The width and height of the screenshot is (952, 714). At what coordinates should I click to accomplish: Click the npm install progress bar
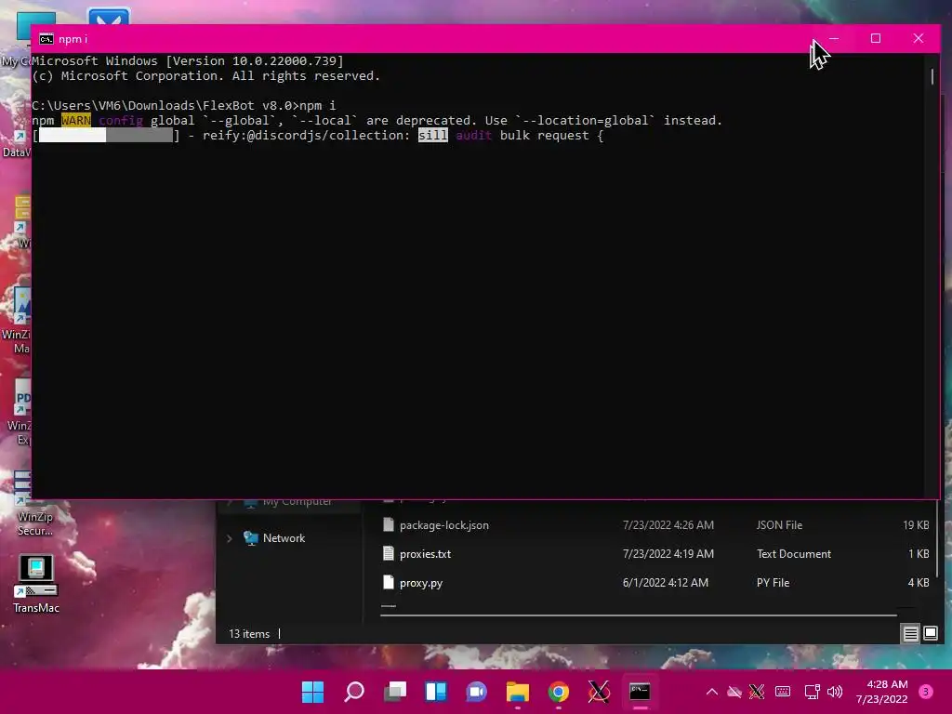[106, 136]
